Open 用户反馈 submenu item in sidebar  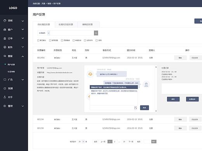tap(11, 65)
